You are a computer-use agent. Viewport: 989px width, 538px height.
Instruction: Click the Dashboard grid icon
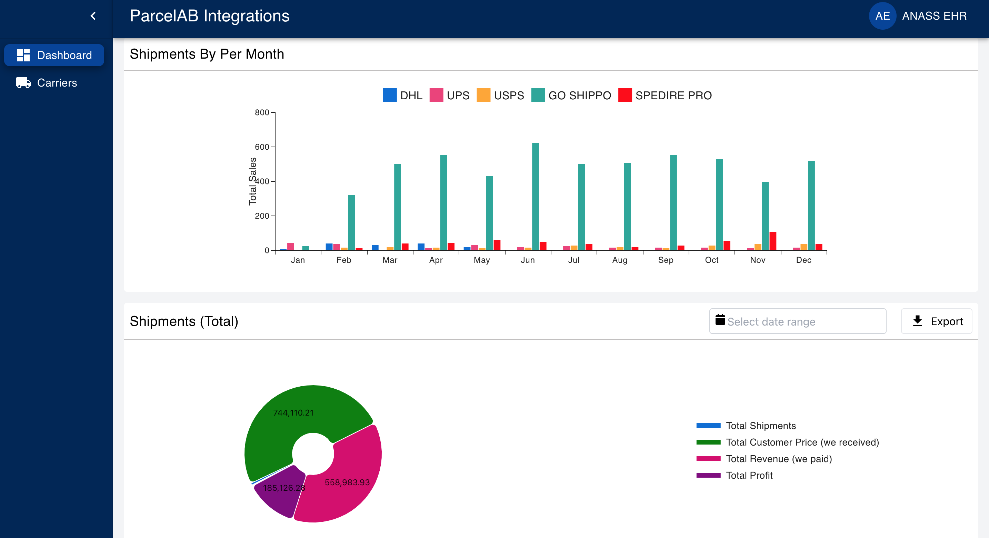pos(23,55)
